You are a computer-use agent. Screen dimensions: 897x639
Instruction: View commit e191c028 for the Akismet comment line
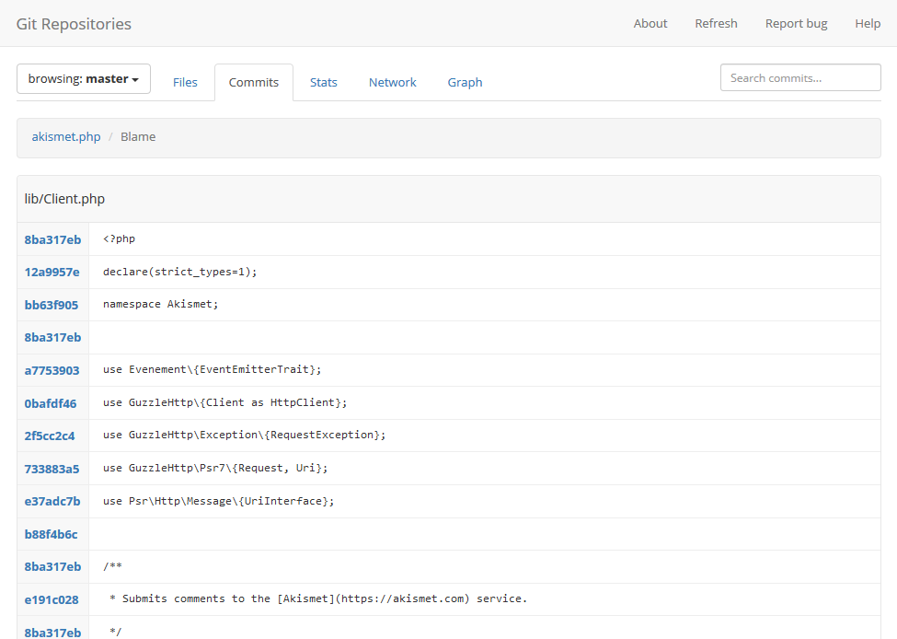[52, 599]
